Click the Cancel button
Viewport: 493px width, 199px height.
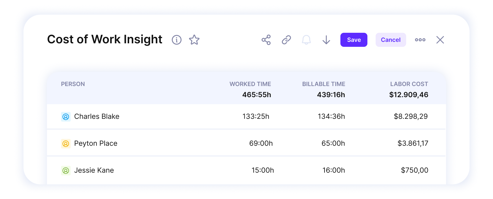coord(391,40)
